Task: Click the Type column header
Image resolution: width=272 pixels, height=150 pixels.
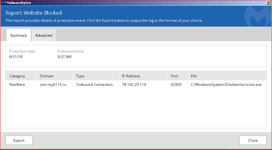Action: pos(96,76)
